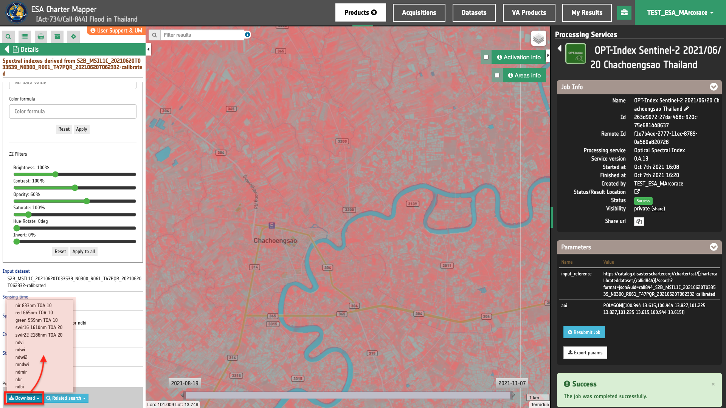Open the map layers stack icon
Viewport: 726px width, 408px height.
tap(538, 38)
